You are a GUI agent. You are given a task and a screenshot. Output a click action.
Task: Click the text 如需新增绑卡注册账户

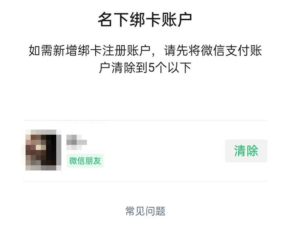click(89, 50)
